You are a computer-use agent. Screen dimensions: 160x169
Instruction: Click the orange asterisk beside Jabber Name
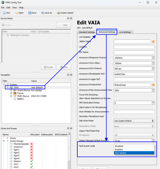click(153, 41)
